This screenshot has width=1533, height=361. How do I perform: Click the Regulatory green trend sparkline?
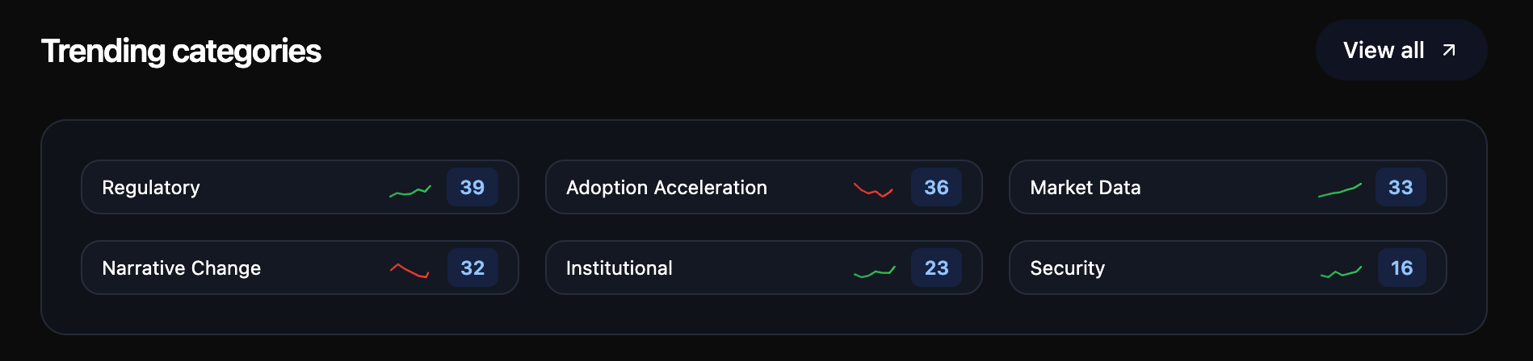click(x=410, y=191)
